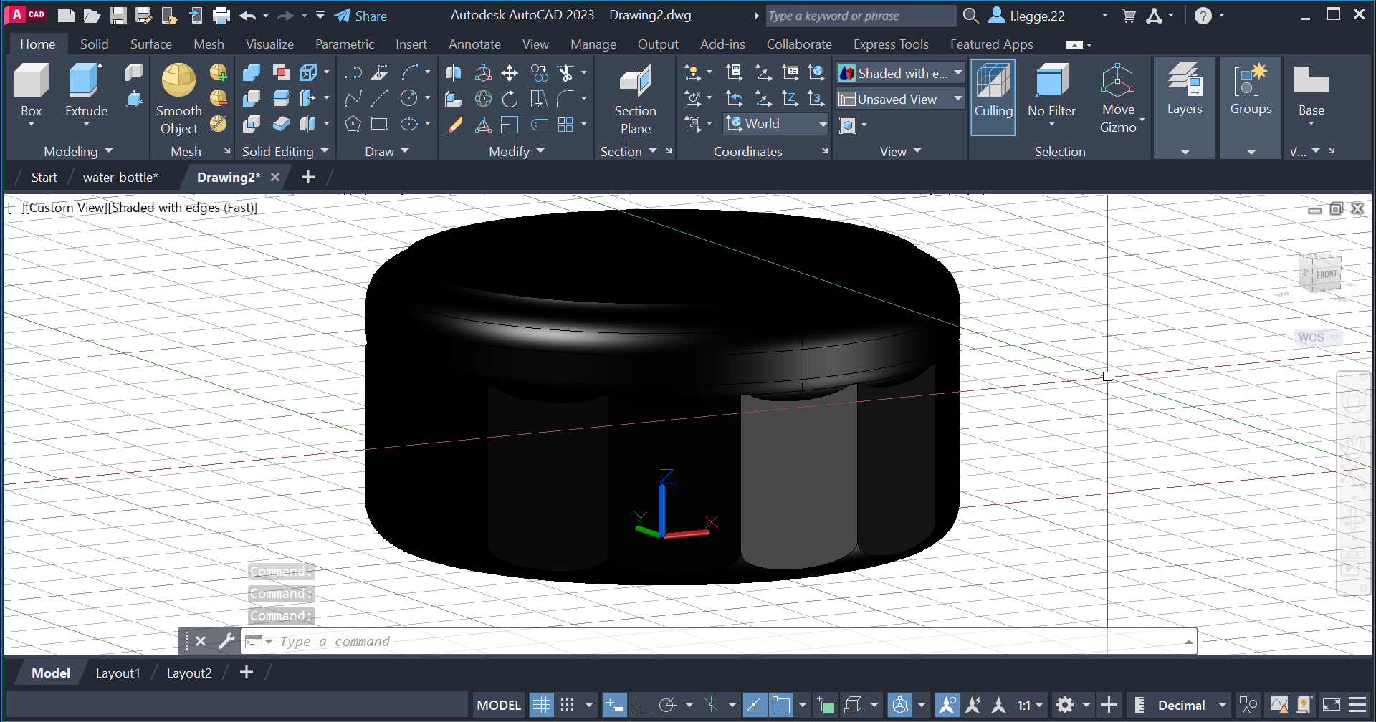Click the Smooth Less mesh icon
Screen dimensions: 1376x722
pos(219,98)
